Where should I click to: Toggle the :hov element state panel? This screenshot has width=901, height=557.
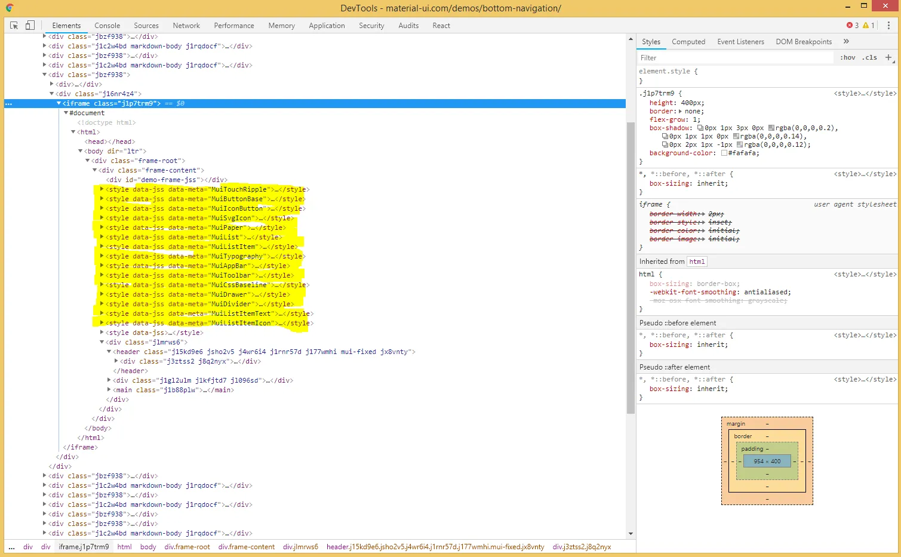pyautogui.click(x=847, y=58)
